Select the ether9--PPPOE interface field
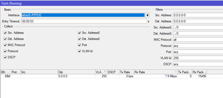 [83, 15]
